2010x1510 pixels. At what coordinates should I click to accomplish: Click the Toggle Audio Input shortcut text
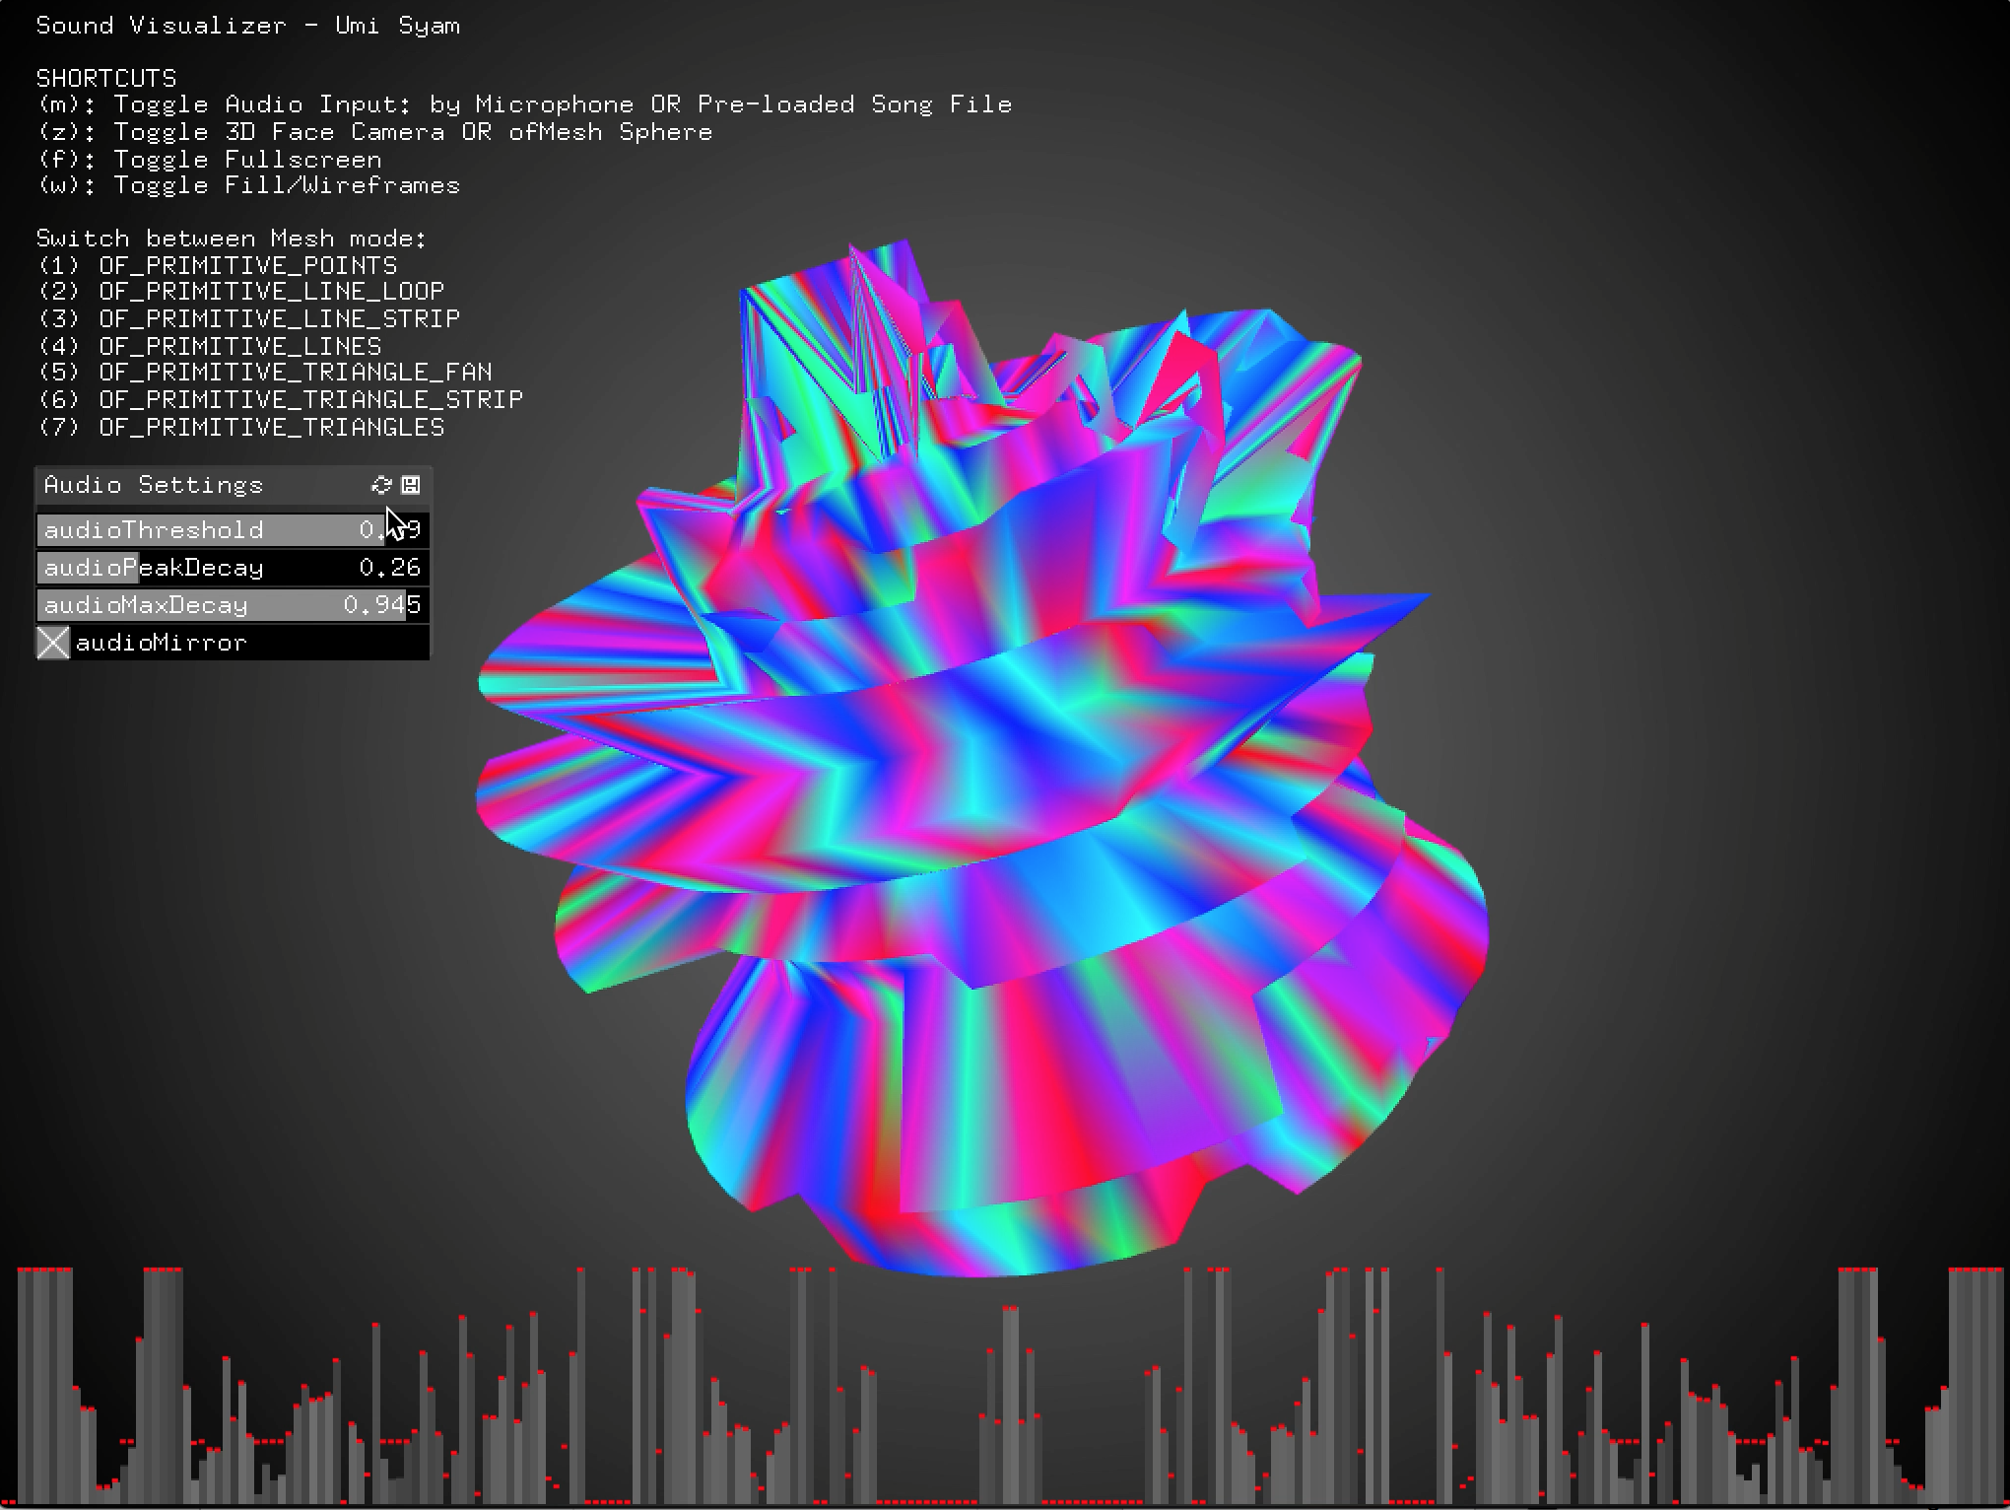click(x=524, y=104)
